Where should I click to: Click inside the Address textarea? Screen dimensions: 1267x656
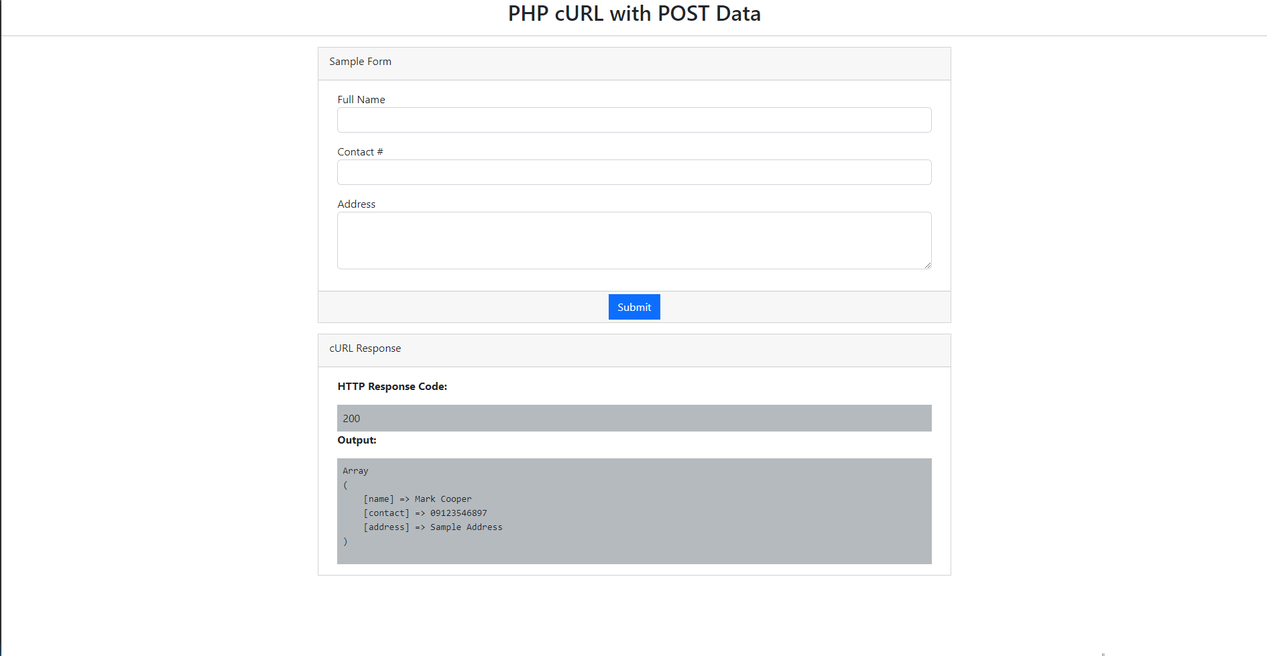(x=634, y=240)
